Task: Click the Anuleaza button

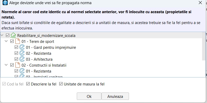Action: [x=115, y=96]
